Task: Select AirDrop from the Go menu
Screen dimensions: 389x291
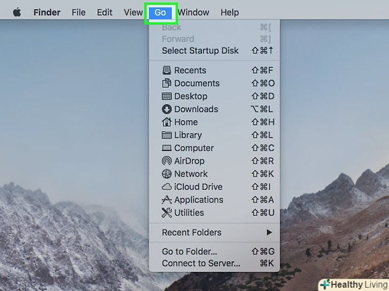Action: (x=214, y=161)
